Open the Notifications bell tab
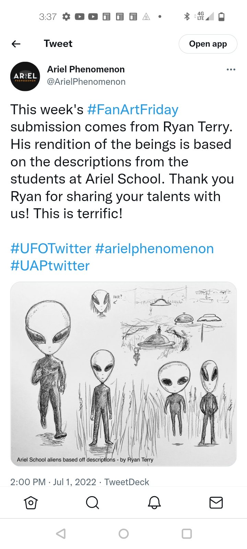The image size is (247, 549). (154, 503)
